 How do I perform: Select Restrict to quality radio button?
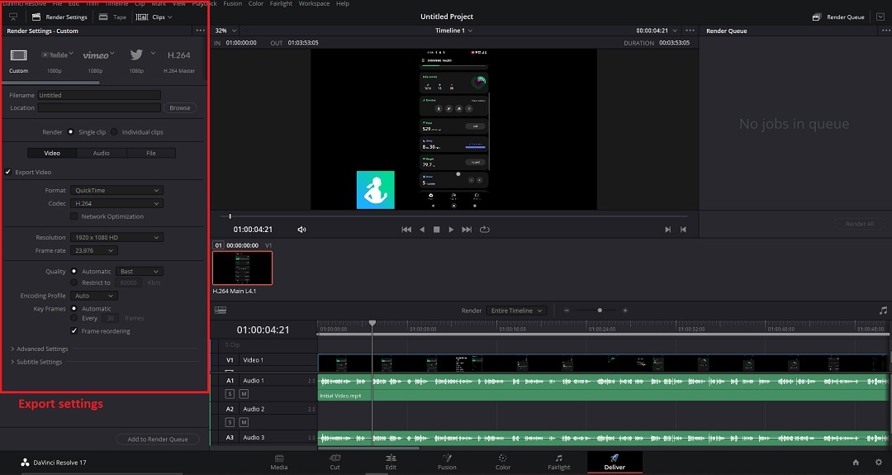[74, 283]
